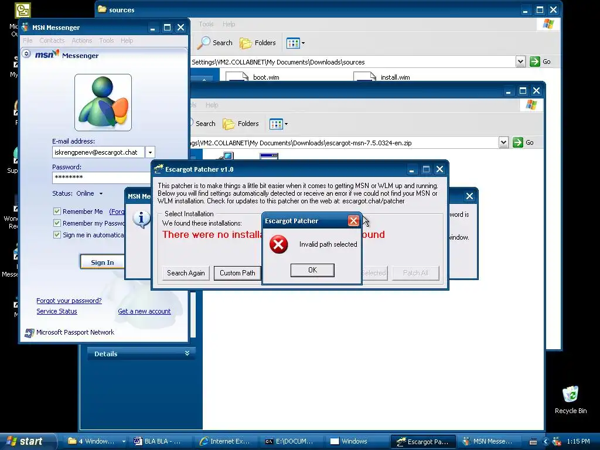This screenshot has width=600, height=450.
Task: Click the red error icon in dialog
Action: (x=278, y=244)
